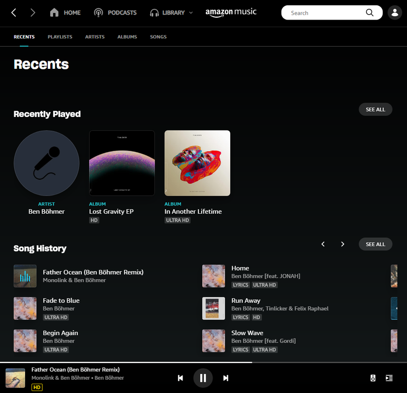Click the Ben Böhmer artist name link
The image size is (407, 393).
(x=46, y=211)
